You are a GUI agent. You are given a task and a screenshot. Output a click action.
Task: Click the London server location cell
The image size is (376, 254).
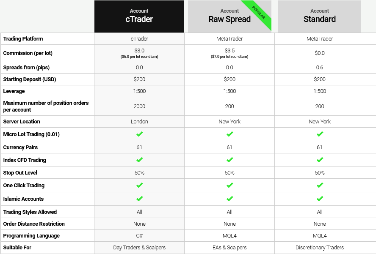pos(139,122)
